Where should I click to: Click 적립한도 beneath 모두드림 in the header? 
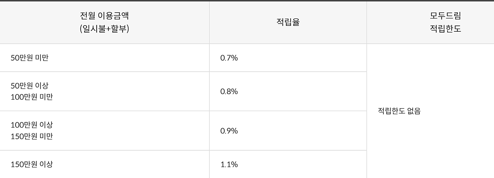coord(445,29)
